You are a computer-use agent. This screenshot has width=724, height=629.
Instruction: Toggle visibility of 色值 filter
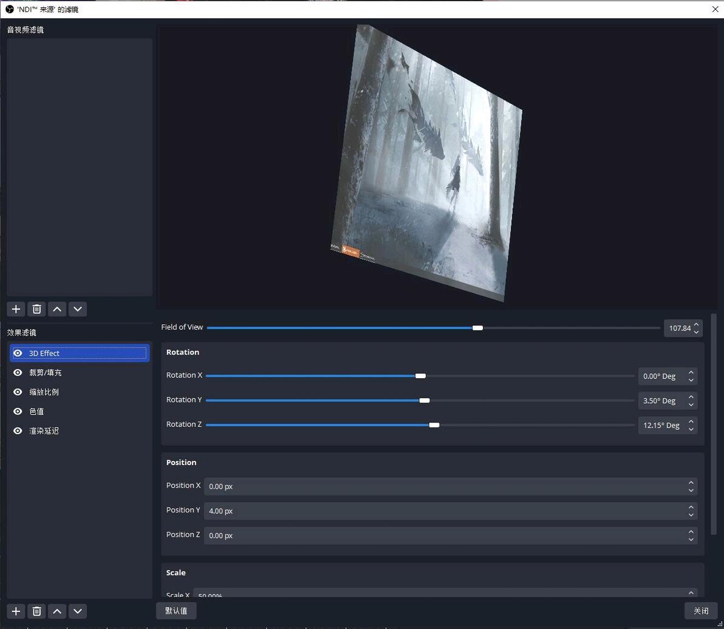pos(18,412)
